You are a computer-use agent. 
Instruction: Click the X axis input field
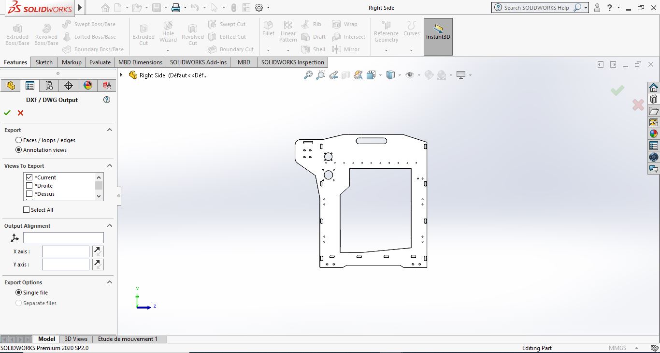click(x=66, y=251)
